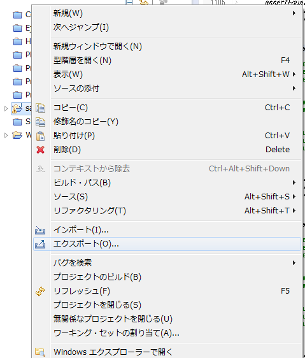Select the open 'W' project folder
Viewport: 305px width, 358px height.
coord(22,135)
